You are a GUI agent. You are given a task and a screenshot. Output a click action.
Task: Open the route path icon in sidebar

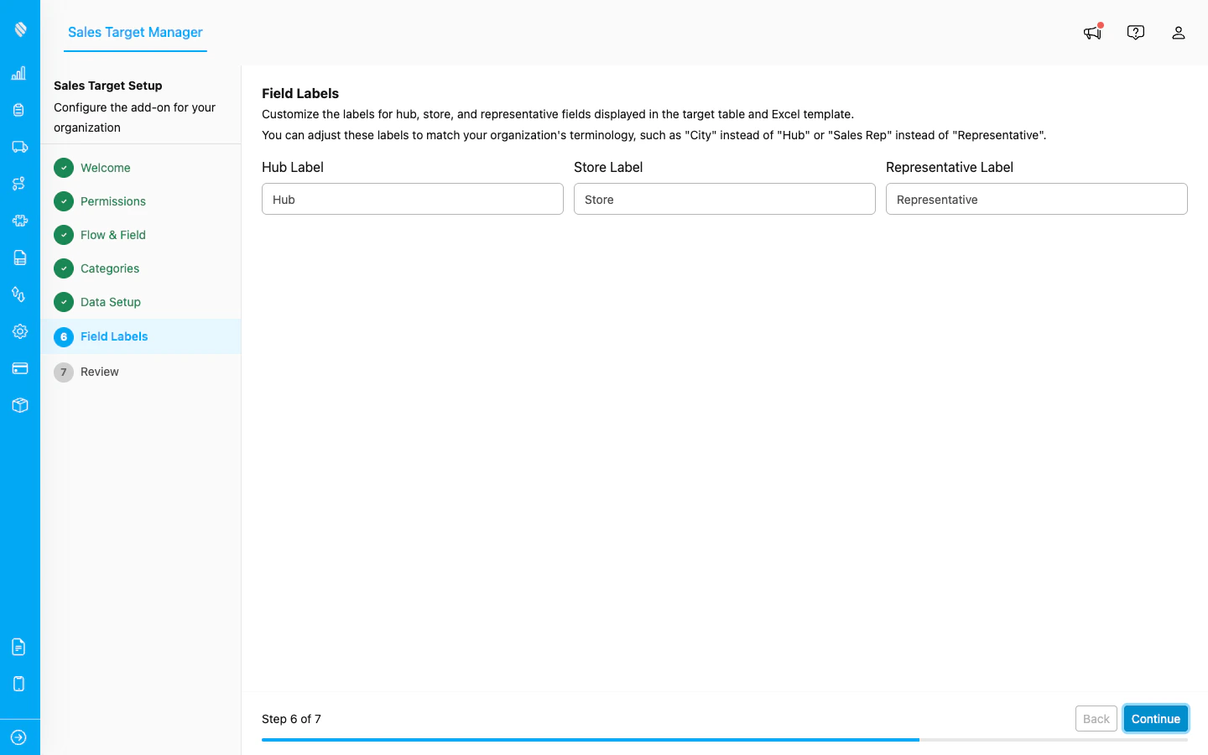coord(19,184)
